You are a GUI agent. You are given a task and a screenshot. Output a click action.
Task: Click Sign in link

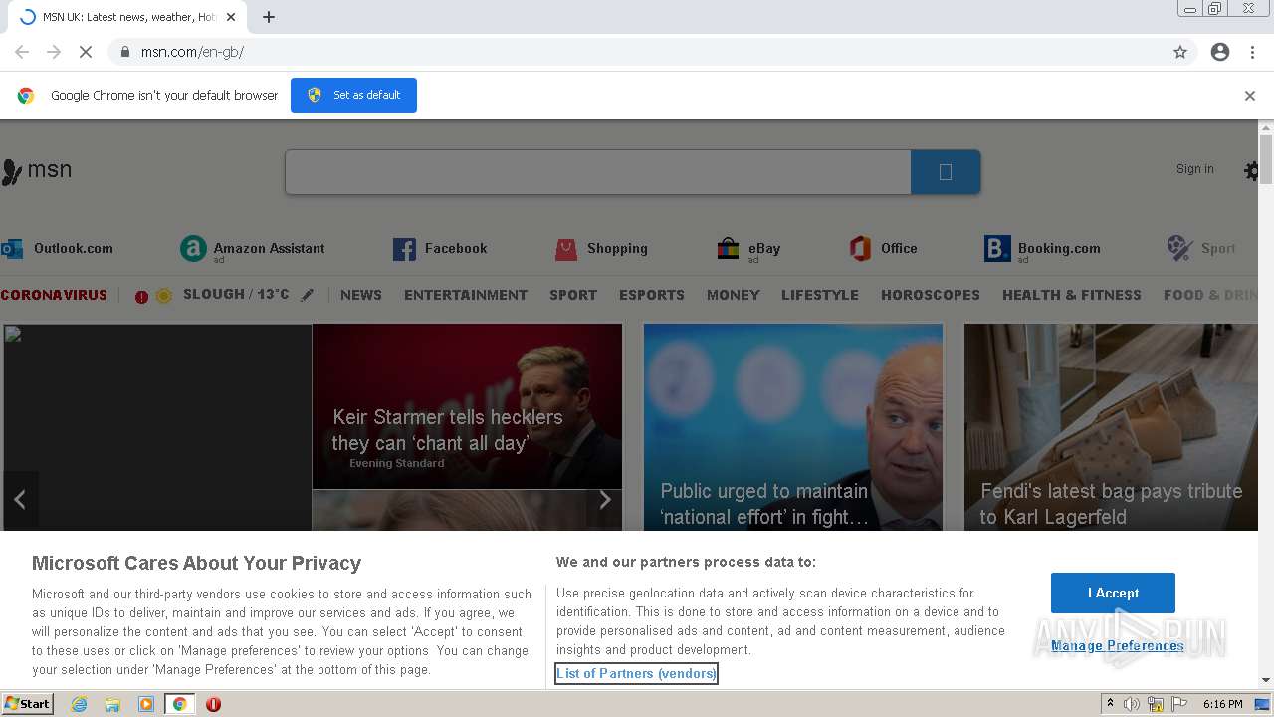tap(1195, 169)
